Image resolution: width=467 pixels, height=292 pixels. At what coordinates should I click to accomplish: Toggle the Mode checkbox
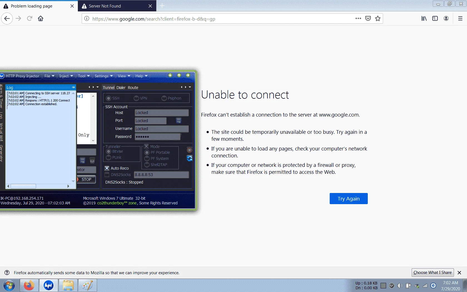point(146,147)
